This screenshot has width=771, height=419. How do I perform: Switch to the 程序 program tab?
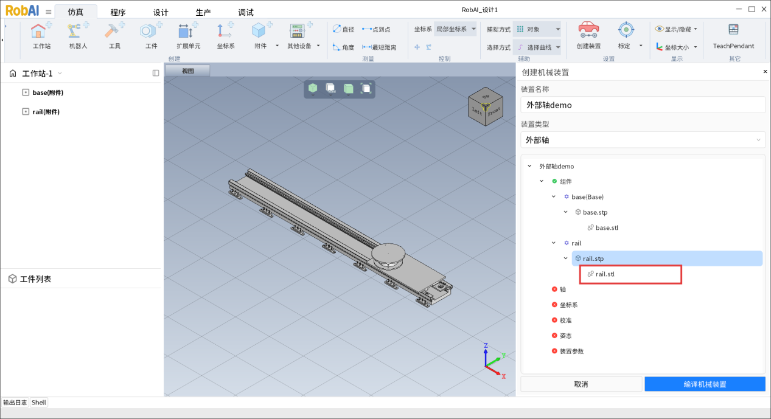coord(118,12)
